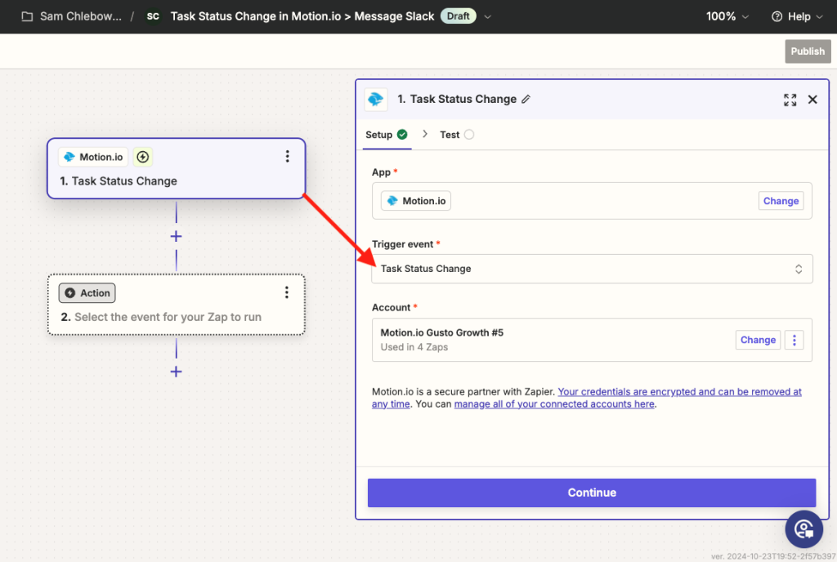
Task: Expand the chevron next to Draft badge
Action: [x=487, y=16]
